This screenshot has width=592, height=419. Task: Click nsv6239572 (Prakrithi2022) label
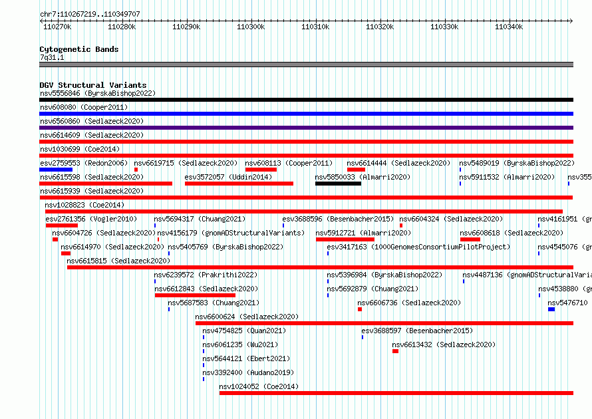coord(206,275)
